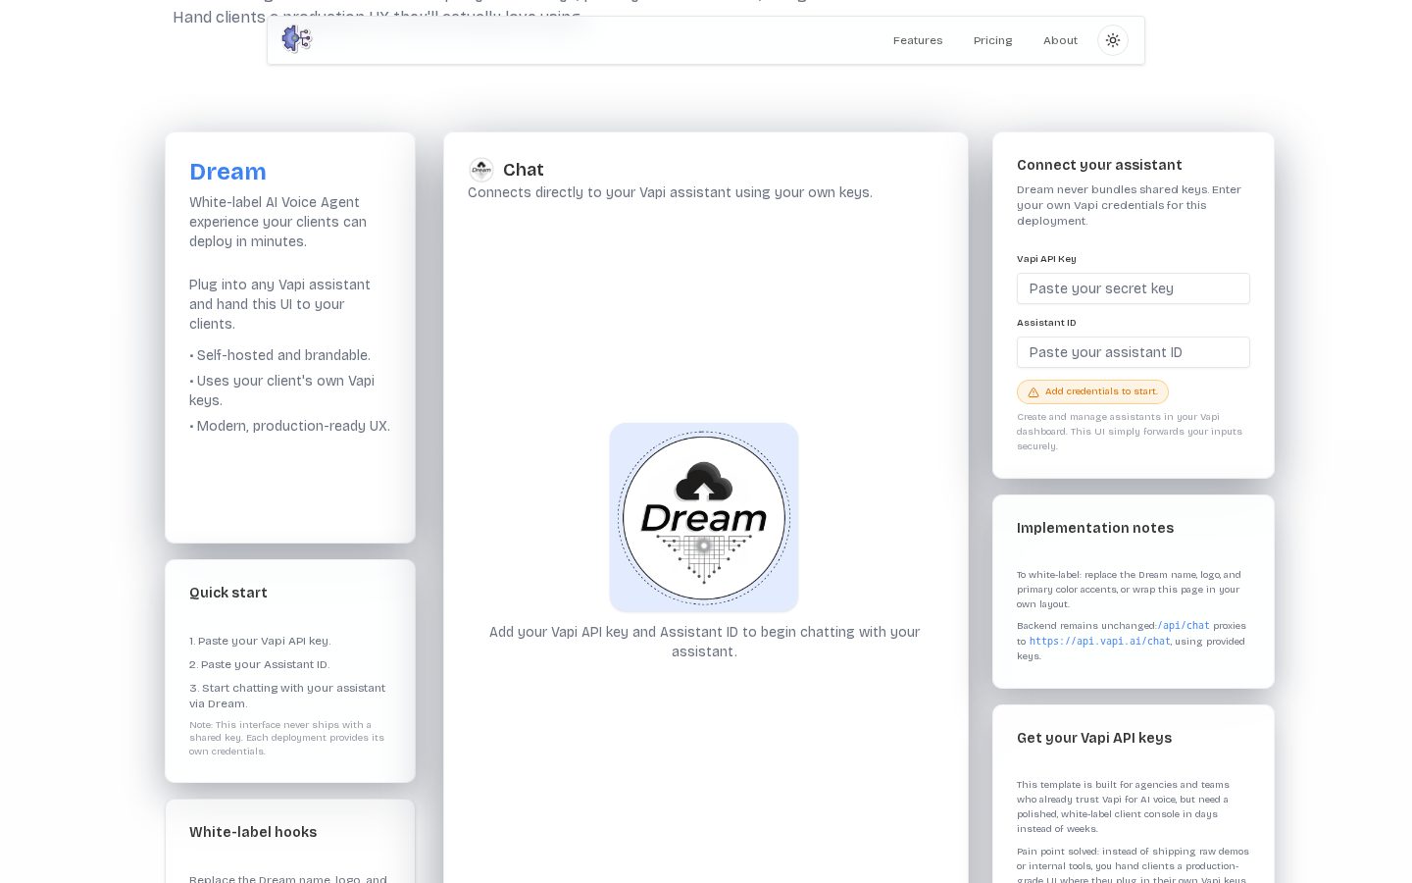Click the 'Vapi API Key' field label

tap(1046, 259)
